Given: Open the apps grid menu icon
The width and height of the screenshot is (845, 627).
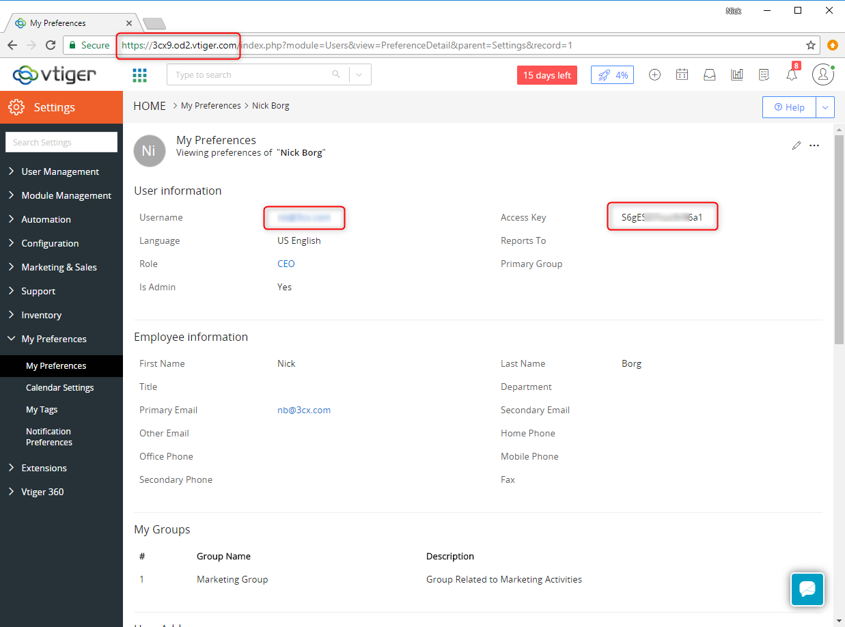Looking at the screenshot, I should (139, 75).
